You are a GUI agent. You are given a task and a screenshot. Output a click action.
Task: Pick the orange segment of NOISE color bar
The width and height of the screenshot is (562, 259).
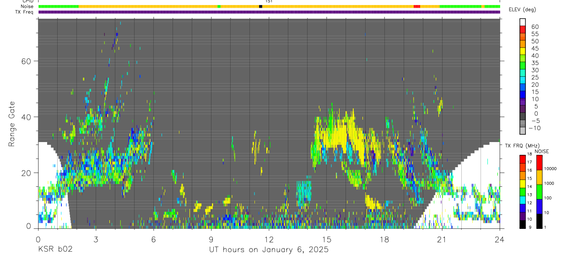click(x=539, y=177)
